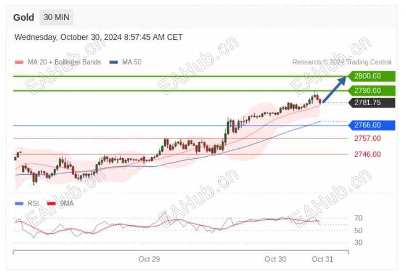Click the Oct 31 date marker

pyautogui.click(x=322, y=259)
